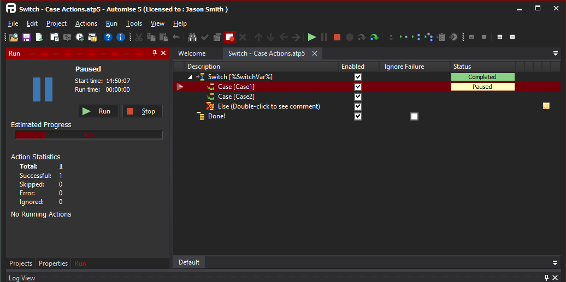This screenshot has width=566, height=282.
Task: Collapse all actions with minus icon
Action: (512, 37)
